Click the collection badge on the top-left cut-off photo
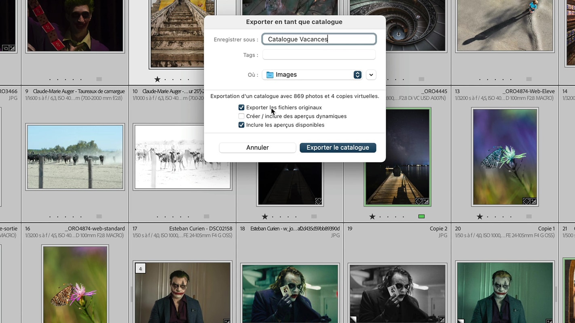575x323 pixels. [6, 48]
